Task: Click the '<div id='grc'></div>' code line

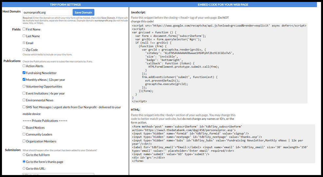Action: (x=148, y=157)
